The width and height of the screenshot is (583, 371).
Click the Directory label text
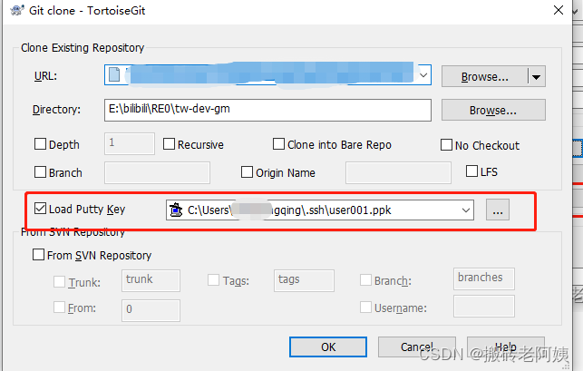coord(56,110)
